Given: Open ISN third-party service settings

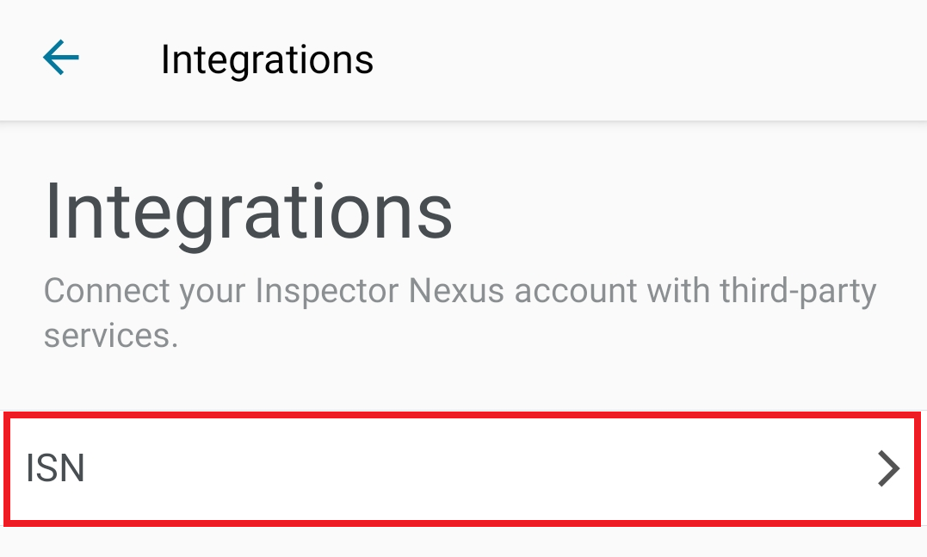Looking at the screenshot, I should 461,469.
